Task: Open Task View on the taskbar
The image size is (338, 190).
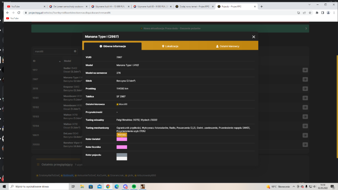Action: 73,187
